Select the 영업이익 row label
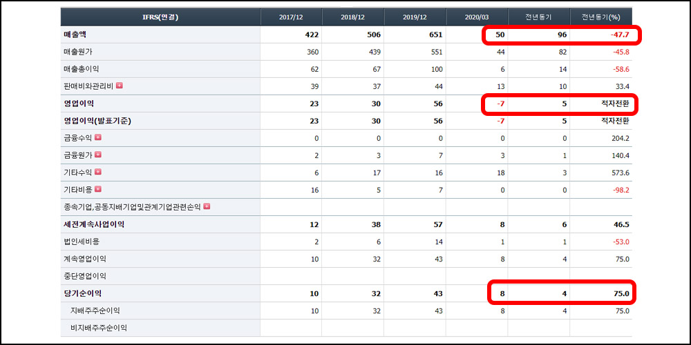Screen dimensions: 691x345 (x=79, y=104)
